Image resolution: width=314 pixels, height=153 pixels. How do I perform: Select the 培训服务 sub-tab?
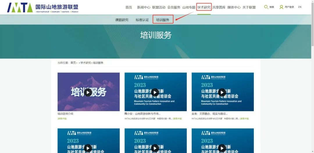163,20
